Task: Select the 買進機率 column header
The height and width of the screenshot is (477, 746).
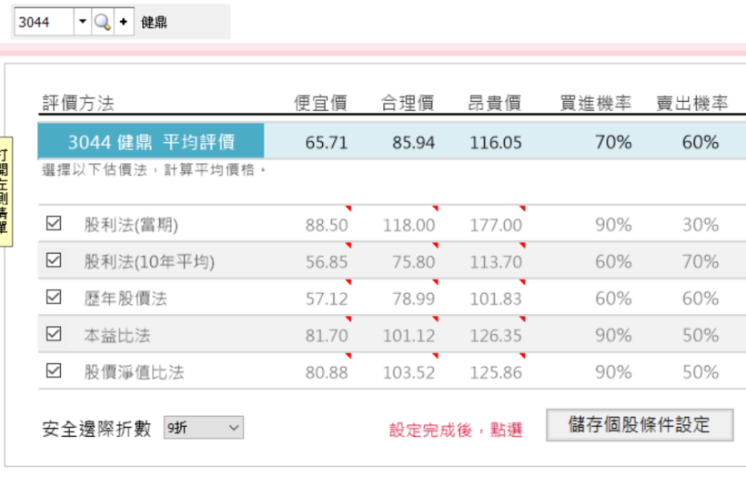Action: point(595,103)
